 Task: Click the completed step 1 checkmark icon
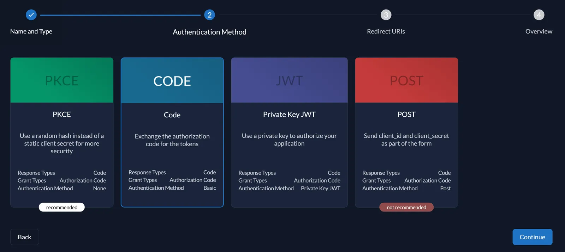coord(31,15)
